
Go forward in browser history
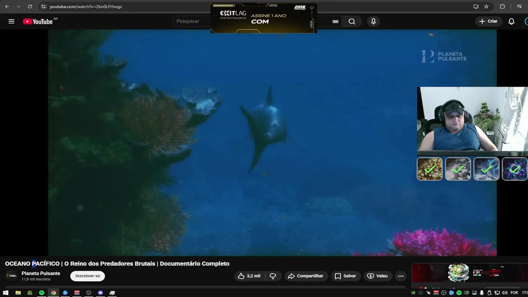[x=18, y=7]
